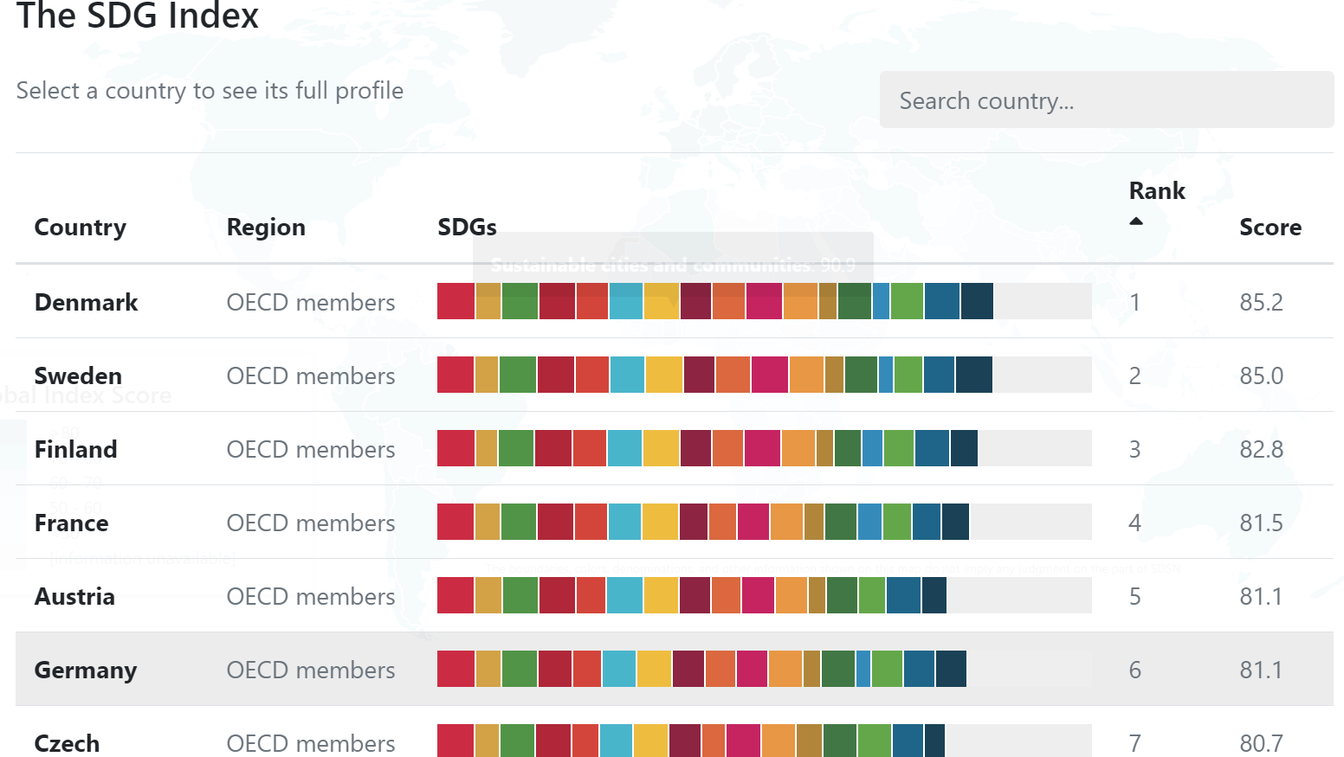Screen dimensions: 1344x757
Task: Select Austria in the country list
Action: tap(74, 596)
